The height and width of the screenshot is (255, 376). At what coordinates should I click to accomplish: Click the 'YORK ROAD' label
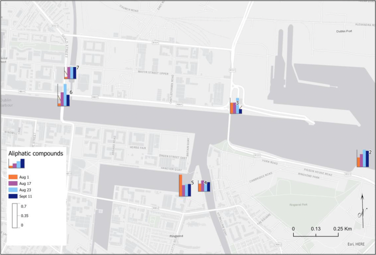(x=270, y=162)
